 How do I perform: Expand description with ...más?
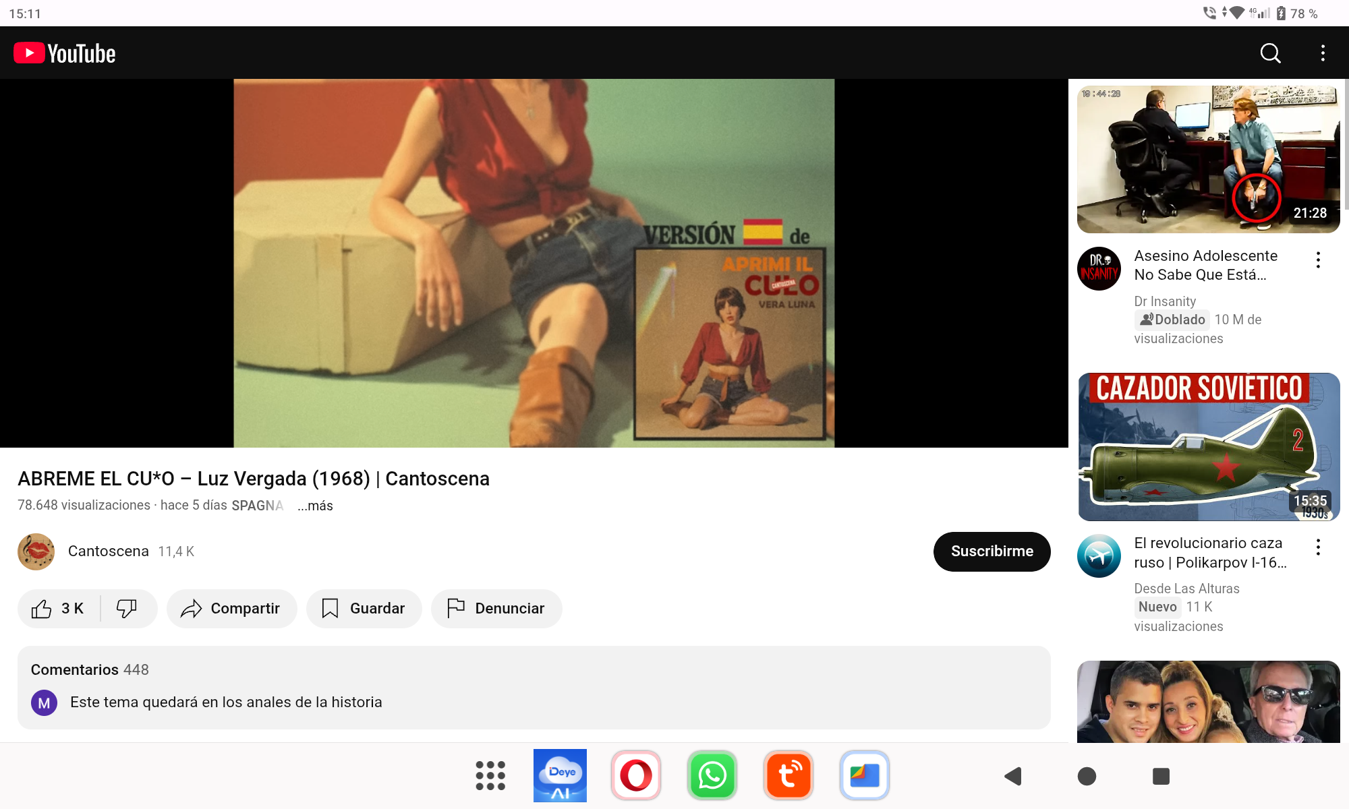(x=315, y=506)
